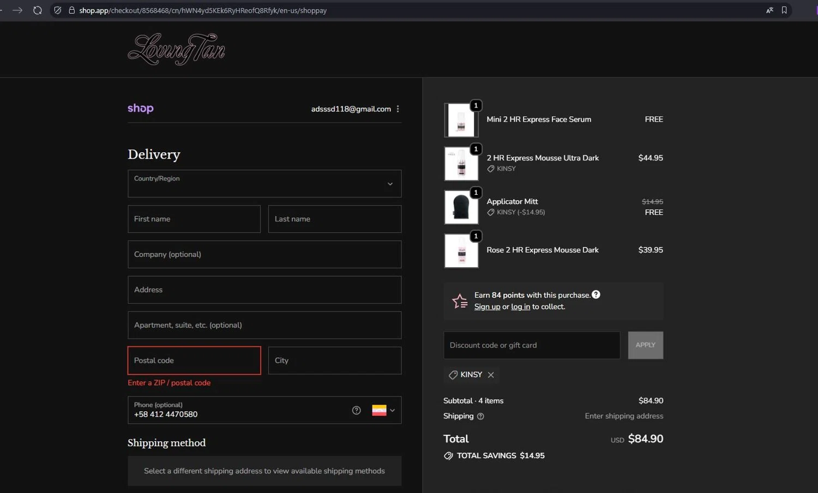Click the $39.95 Rose Mousse price
This screenshot has width=818, height=493.
coord(651,250)
